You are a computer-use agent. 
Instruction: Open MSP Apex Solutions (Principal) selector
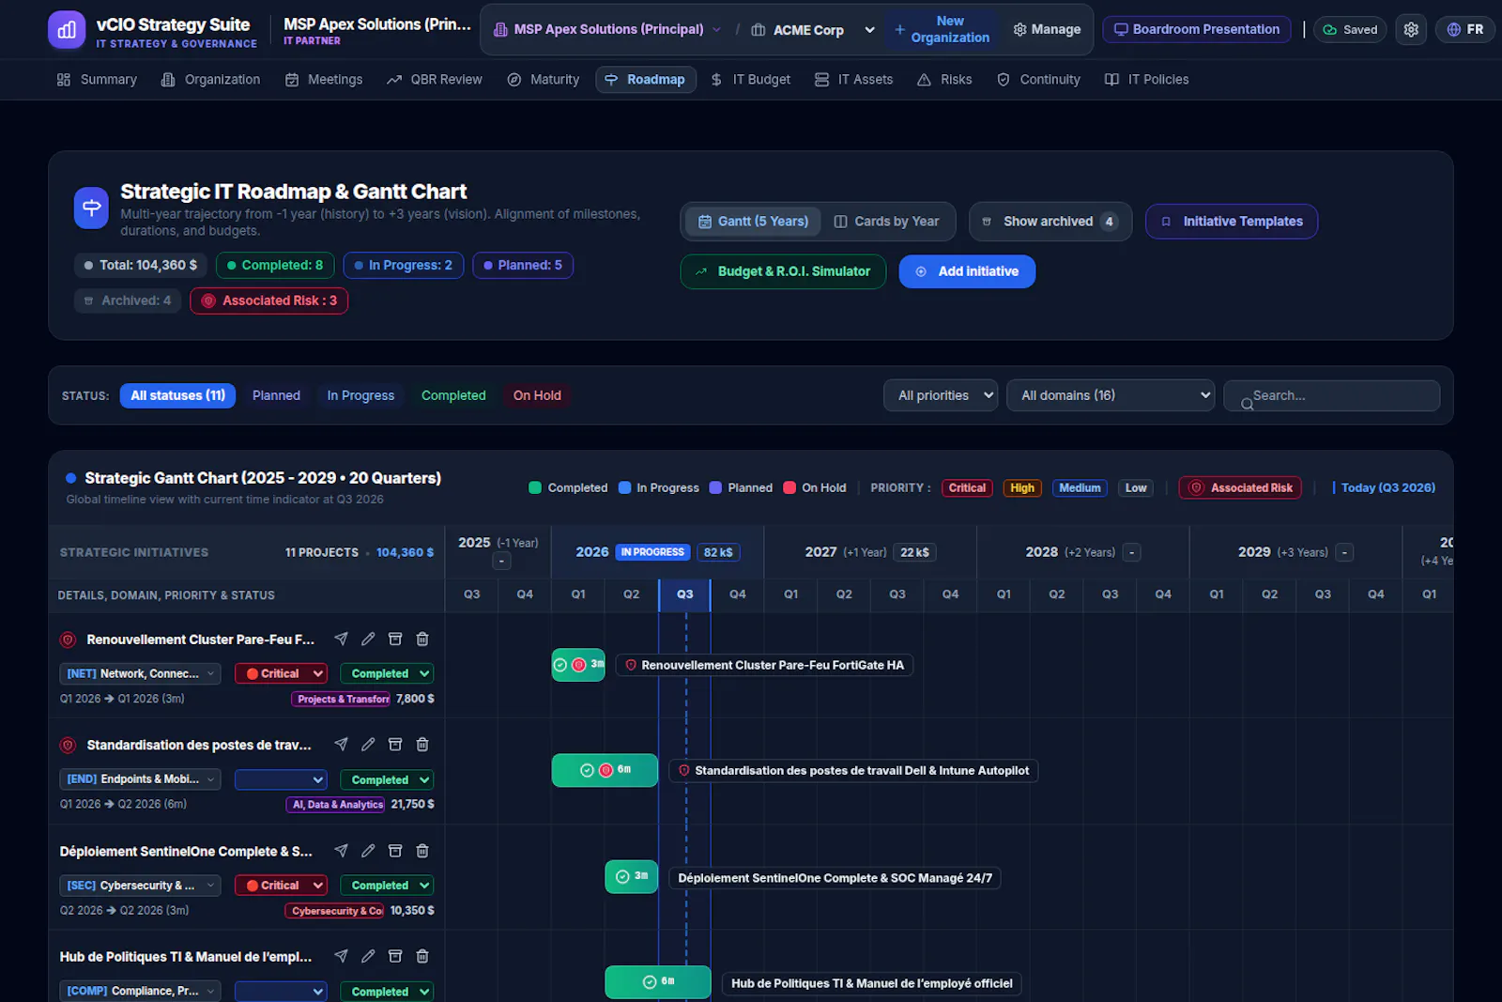point(607,29)
